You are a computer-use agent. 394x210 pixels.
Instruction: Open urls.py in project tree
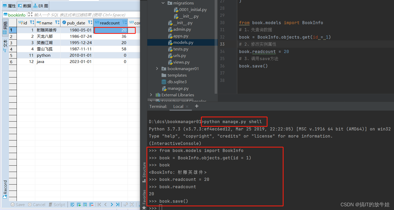[x=177, y=55]
